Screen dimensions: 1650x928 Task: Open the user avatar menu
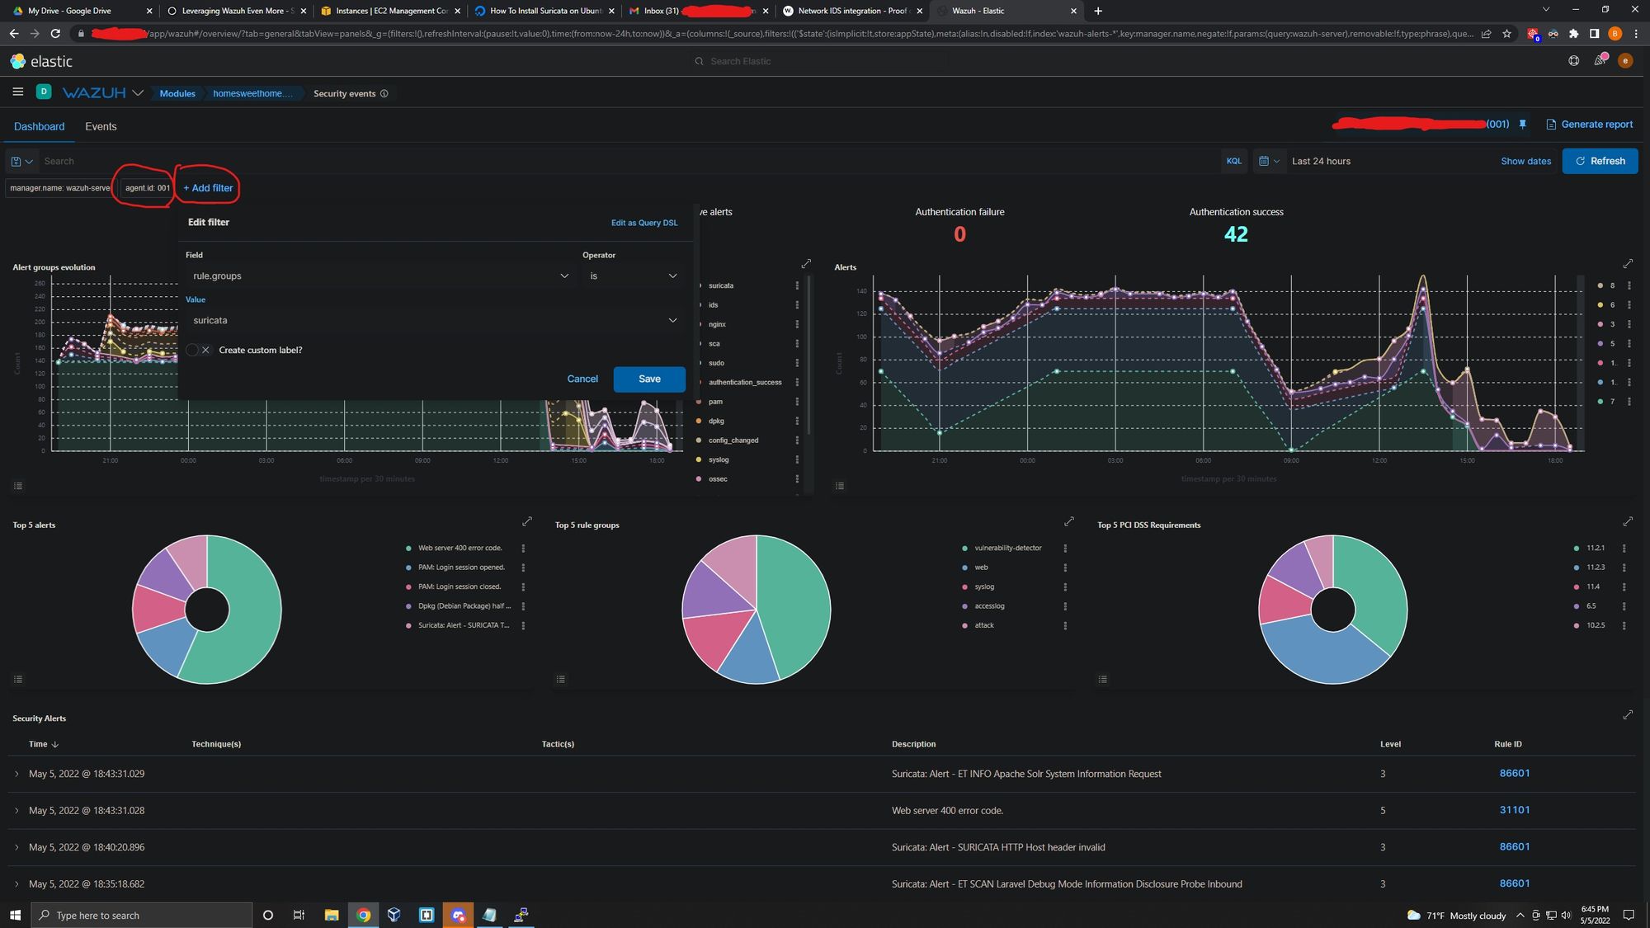coord(1625,61)
